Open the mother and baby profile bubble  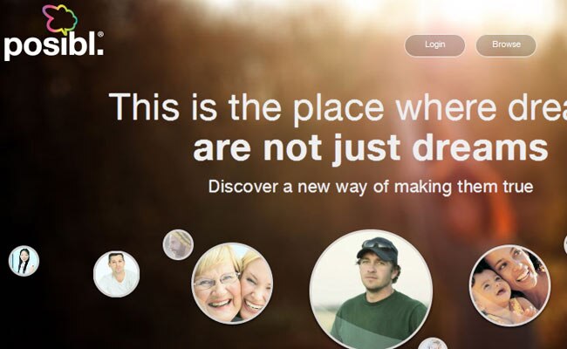(x=510, y=285)
